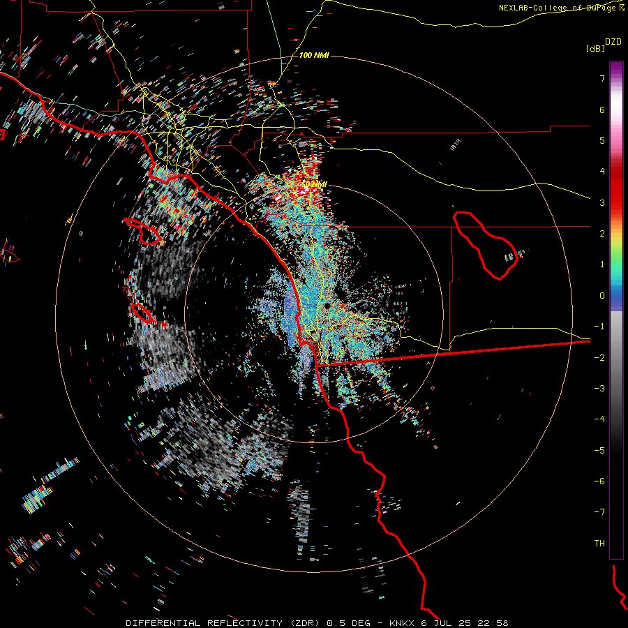
Task: Click the gray -2 dB band of the color bar
Action: 616,358
